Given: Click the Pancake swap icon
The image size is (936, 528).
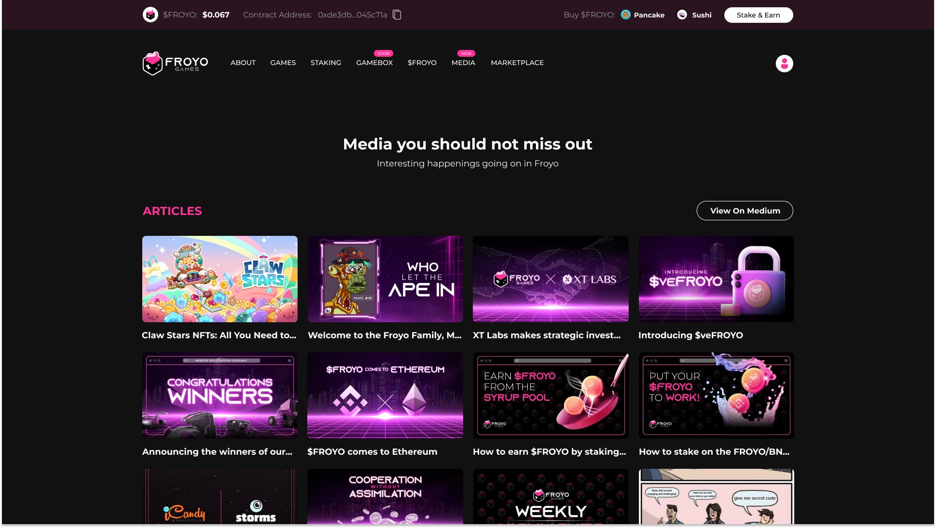Looking at the screenshot, I should [626, 15].
